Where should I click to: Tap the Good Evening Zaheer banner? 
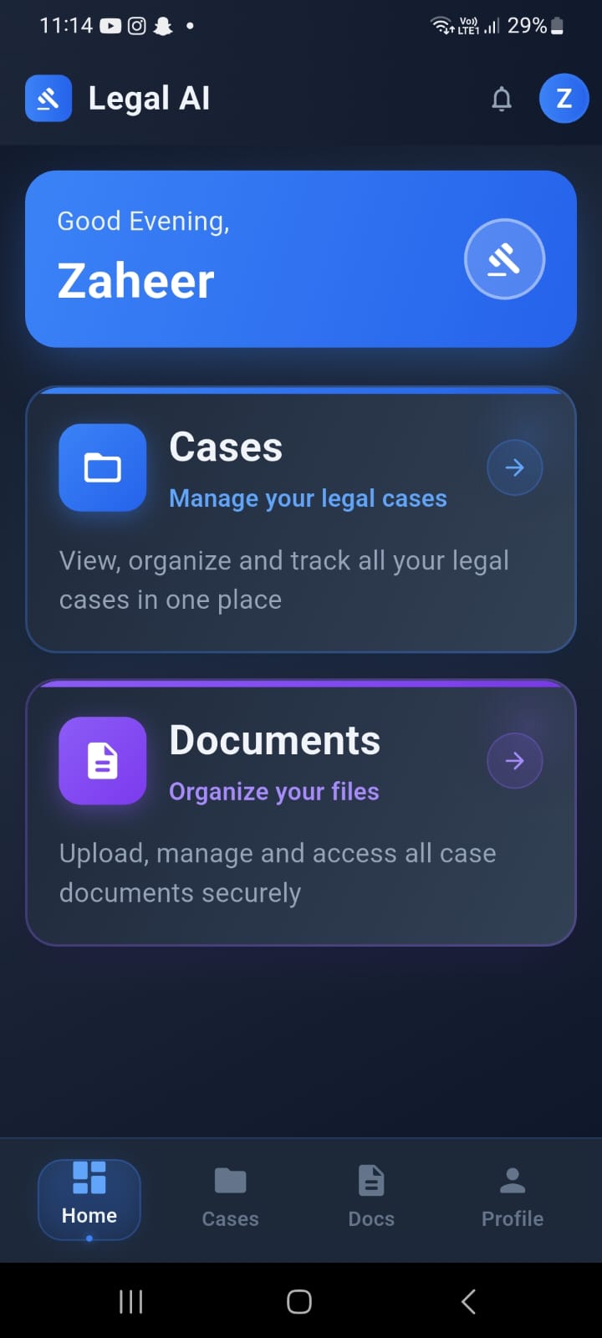pos(301,259)
